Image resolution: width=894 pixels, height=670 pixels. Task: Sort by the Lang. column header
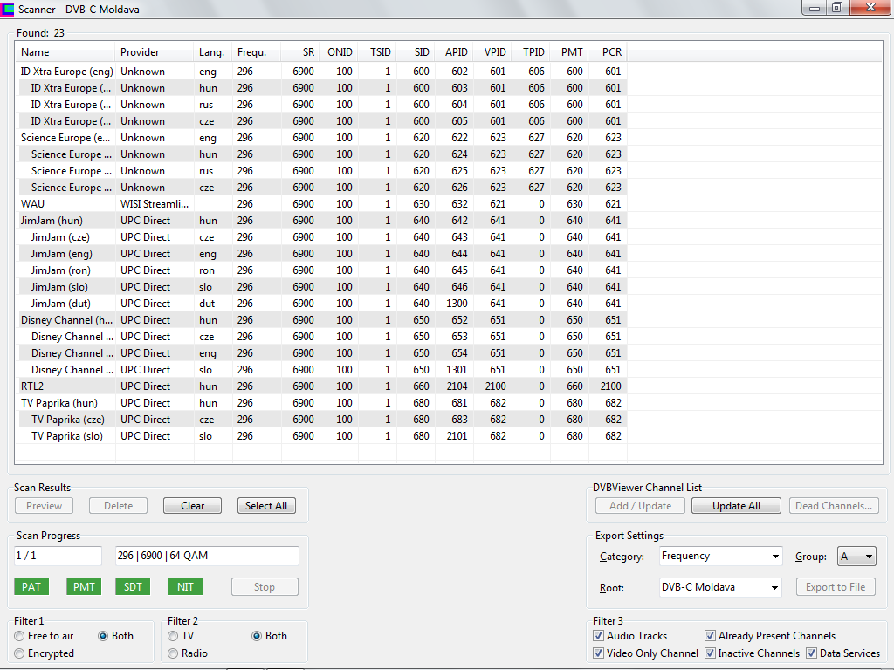pos(213,51)
